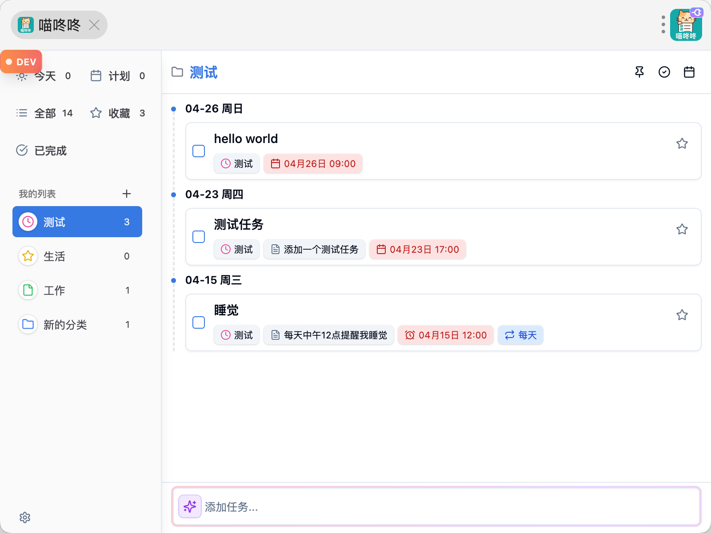The height and width of the screenshot is (533, 711).
Task: Open 收藏 favorites view
Action: (118, 113)
